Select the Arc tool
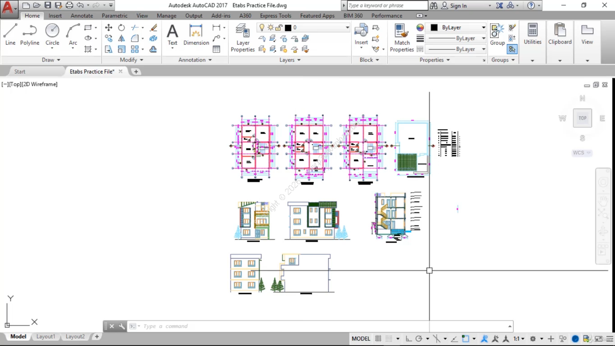Screen dimensions: 615x346 click(73, 36)
